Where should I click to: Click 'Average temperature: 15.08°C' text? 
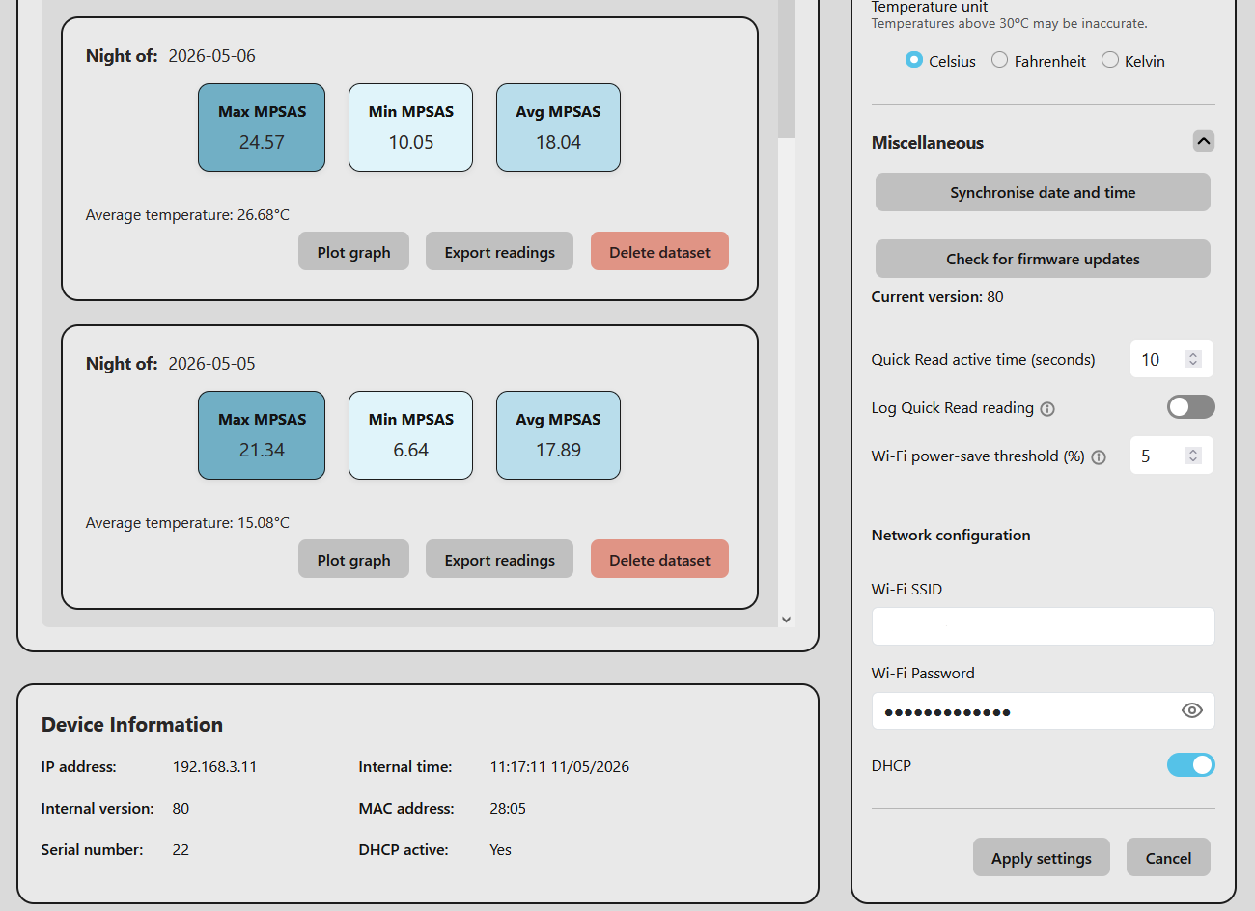(x=187, y=523)
